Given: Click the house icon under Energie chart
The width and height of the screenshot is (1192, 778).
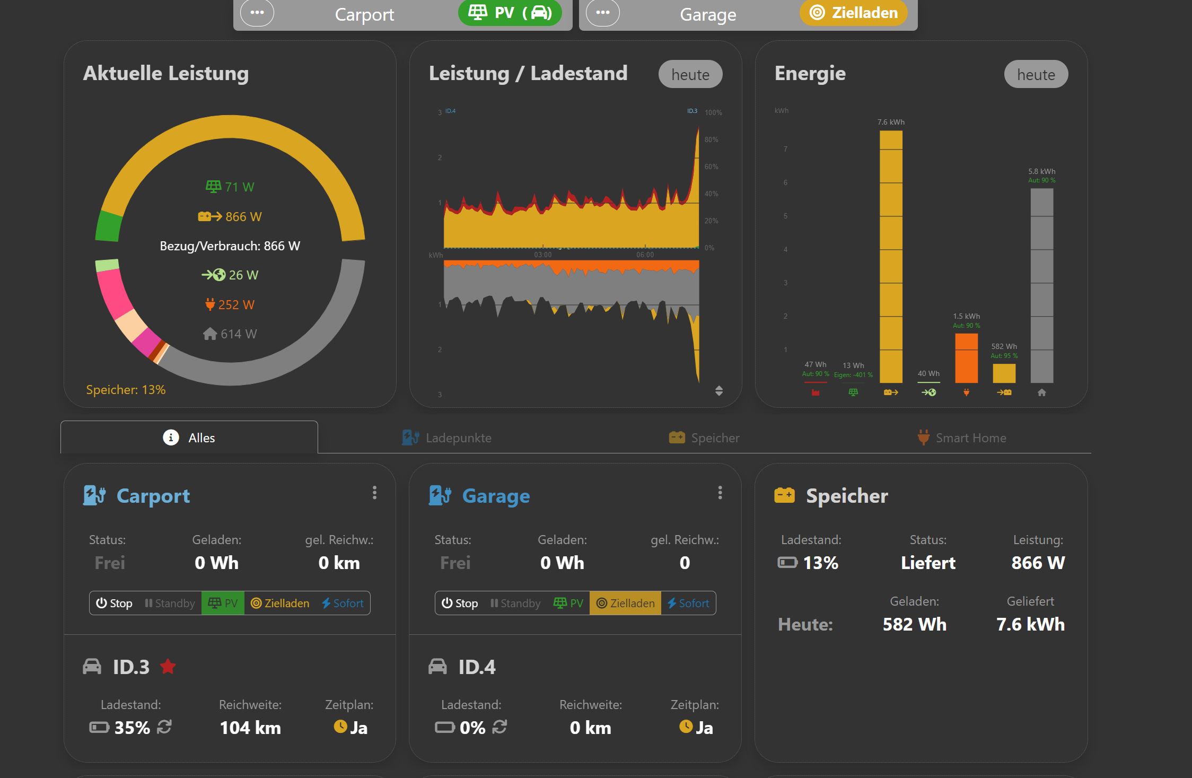Looking at the screenshot, I should [x=1041, y=392].
